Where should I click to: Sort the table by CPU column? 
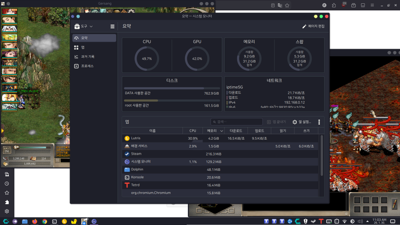[x=192, y=131]
